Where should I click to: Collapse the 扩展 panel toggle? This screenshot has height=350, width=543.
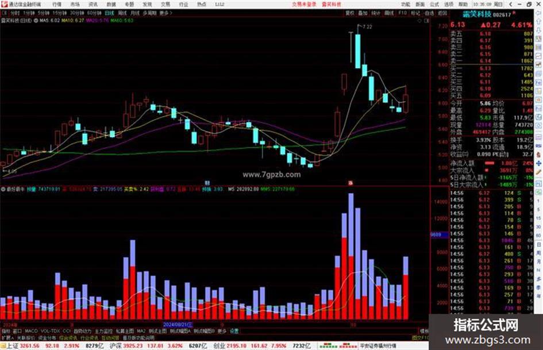click(x=7, y=337)
